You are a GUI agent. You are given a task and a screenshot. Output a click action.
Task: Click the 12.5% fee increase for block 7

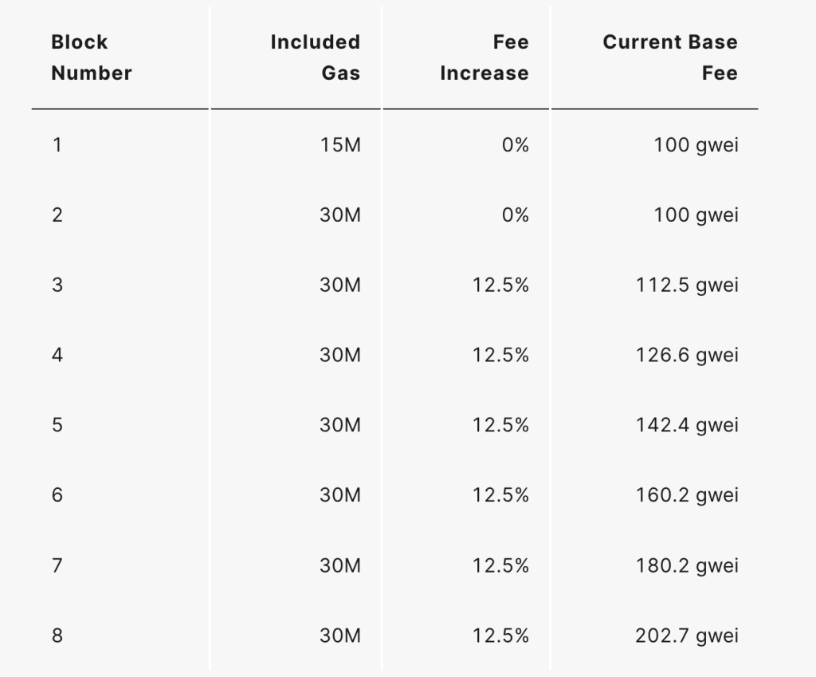tap(500, 565)
